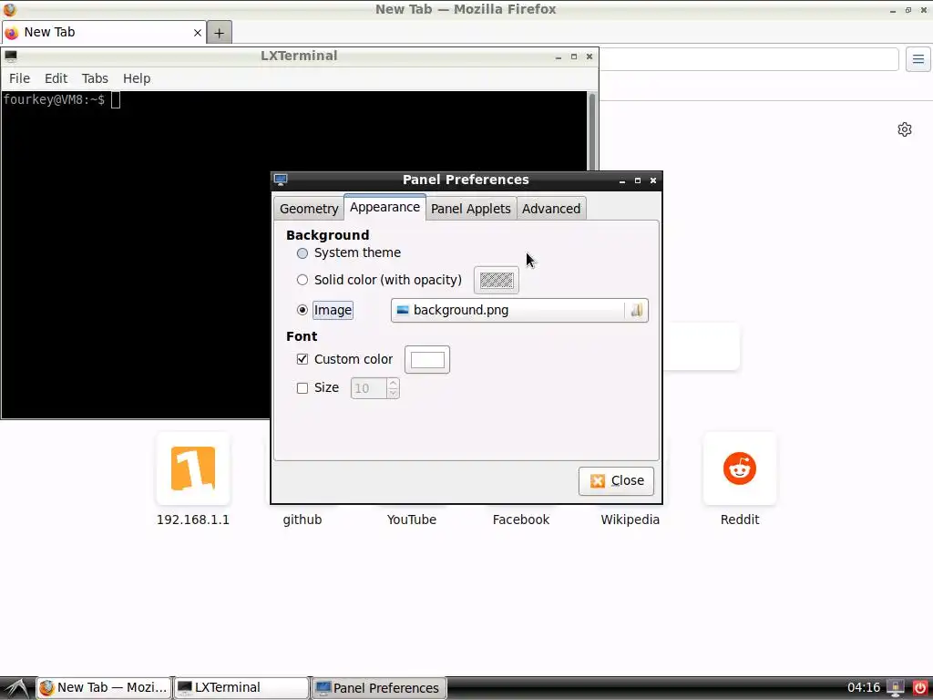The height and width of the screenshot is (700, 933).
Task: Maximize the Panel Preferences window
Action: pos(638,180)
